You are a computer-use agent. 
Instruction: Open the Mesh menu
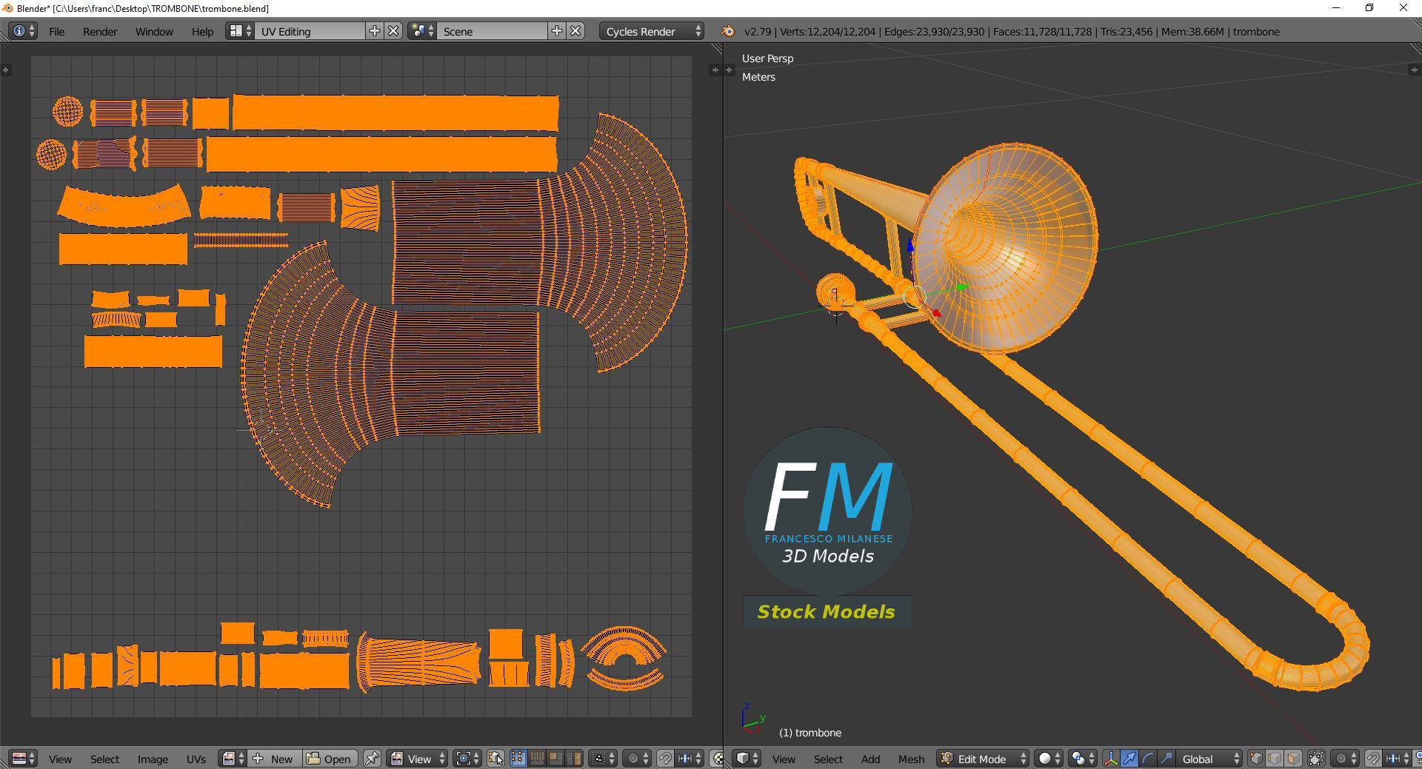pos(911,759)
